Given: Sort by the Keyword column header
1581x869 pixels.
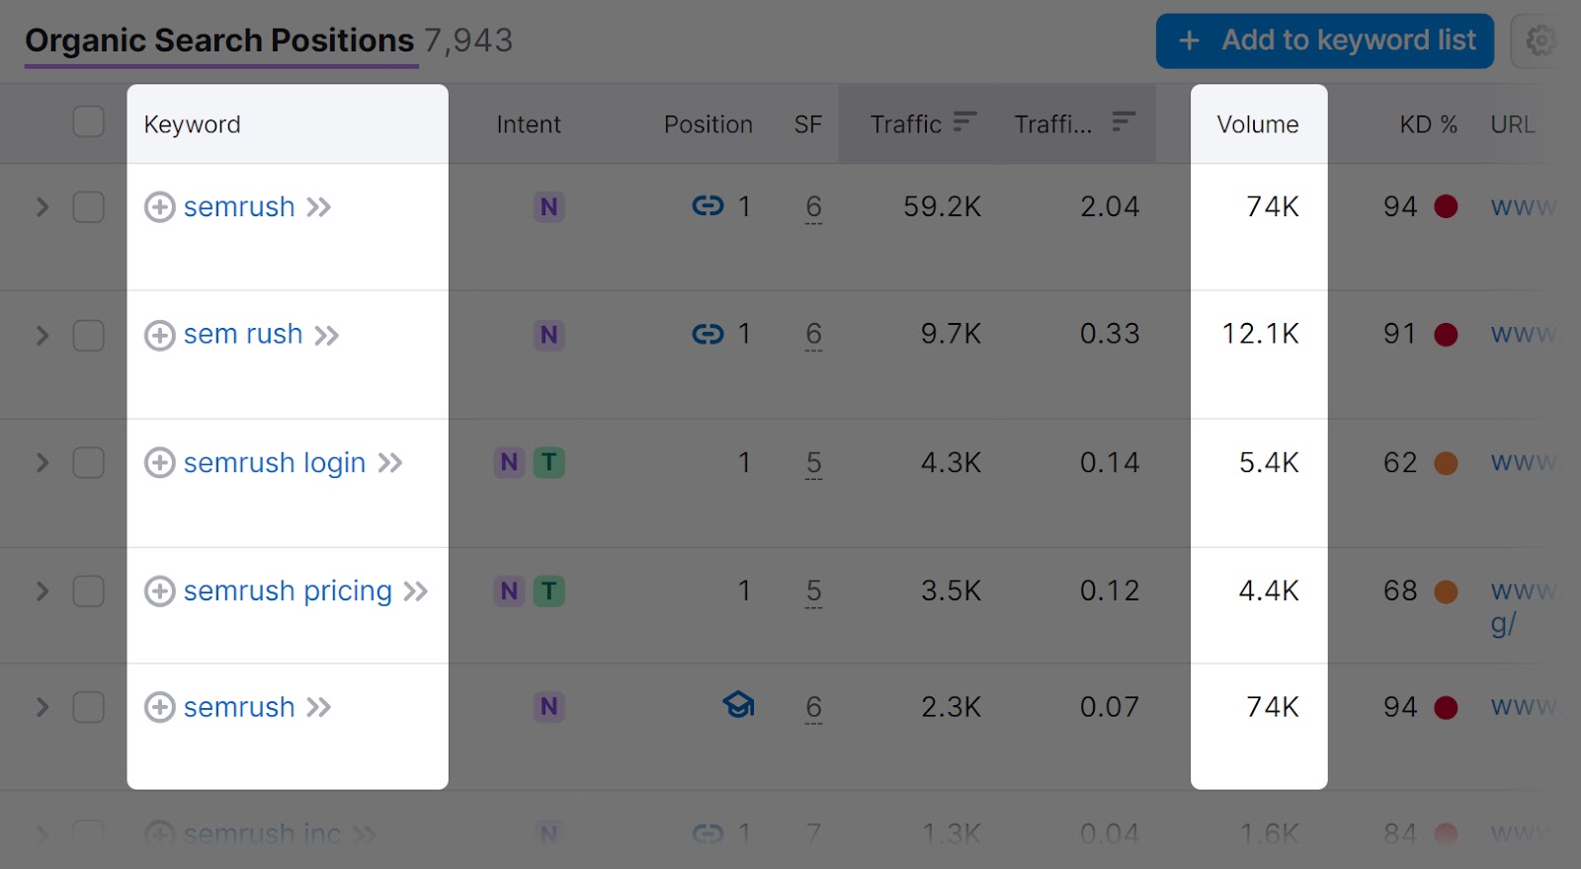Looking at the screenshot, I should (x=192, y=124).
